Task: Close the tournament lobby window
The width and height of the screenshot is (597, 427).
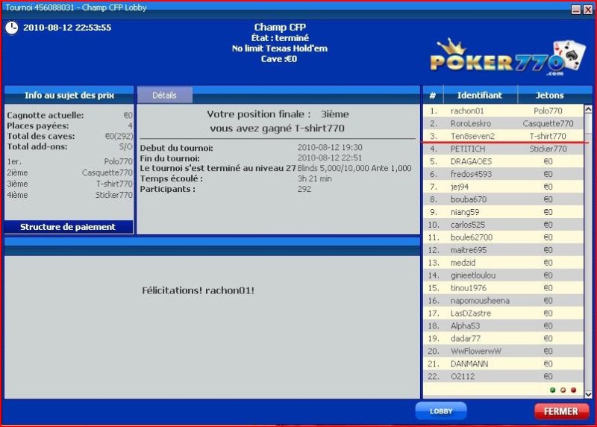Action: 588,10
